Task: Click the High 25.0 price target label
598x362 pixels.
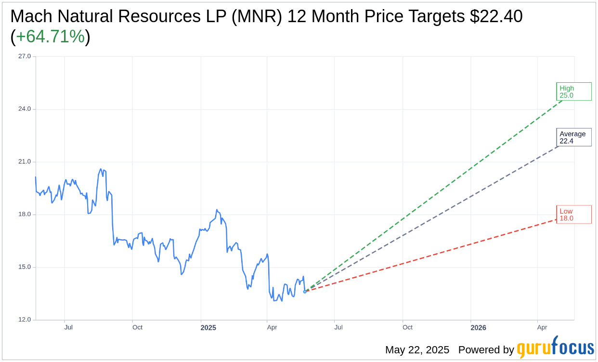Action: (574, 91)
